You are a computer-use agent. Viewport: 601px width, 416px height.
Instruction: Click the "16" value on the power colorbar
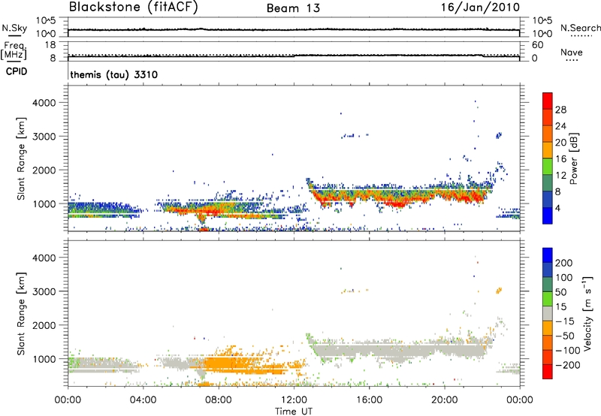560,159
